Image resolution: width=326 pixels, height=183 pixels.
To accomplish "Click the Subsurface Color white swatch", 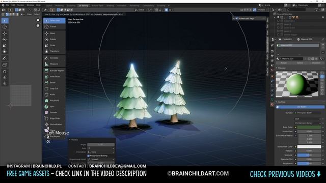I will click(x=309, y=147).
